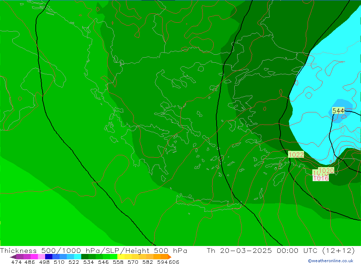The height and width of the screenshot is (264, 361).
Task: Click the 582 legend value
Action: [x=147, y=262]
